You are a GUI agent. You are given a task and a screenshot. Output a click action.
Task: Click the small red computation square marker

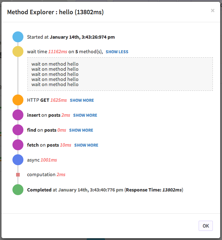(18, 175)
